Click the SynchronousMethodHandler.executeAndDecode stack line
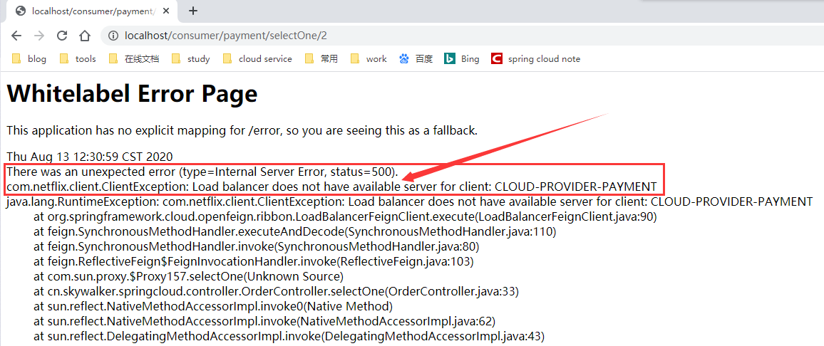This screenshot has width=824, height=346. click(x=295, y=231)
